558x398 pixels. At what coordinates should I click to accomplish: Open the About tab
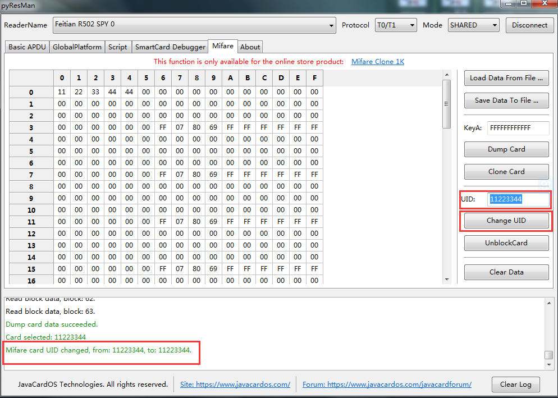(x=250, y=47)
